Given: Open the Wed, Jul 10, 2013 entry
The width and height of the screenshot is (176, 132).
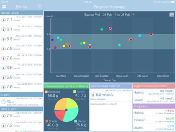Looking at the screenshot, I should coord(22,78).
